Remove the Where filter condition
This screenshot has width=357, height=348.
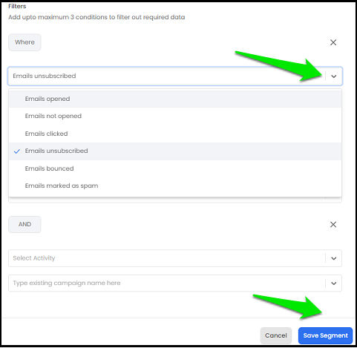(333, 42)
